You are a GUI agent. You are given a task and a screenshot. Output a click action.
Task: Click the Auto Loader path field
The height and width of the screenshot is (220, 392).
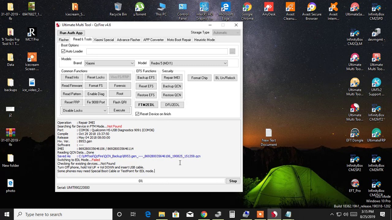(157, 52)
